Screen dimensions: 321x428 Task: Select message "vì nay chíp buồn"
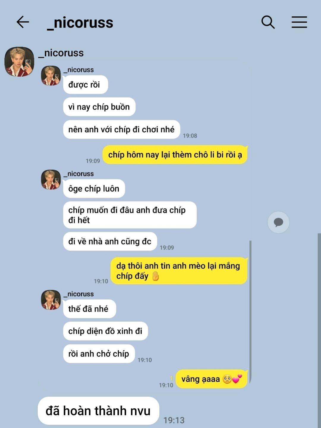[99, 107]
